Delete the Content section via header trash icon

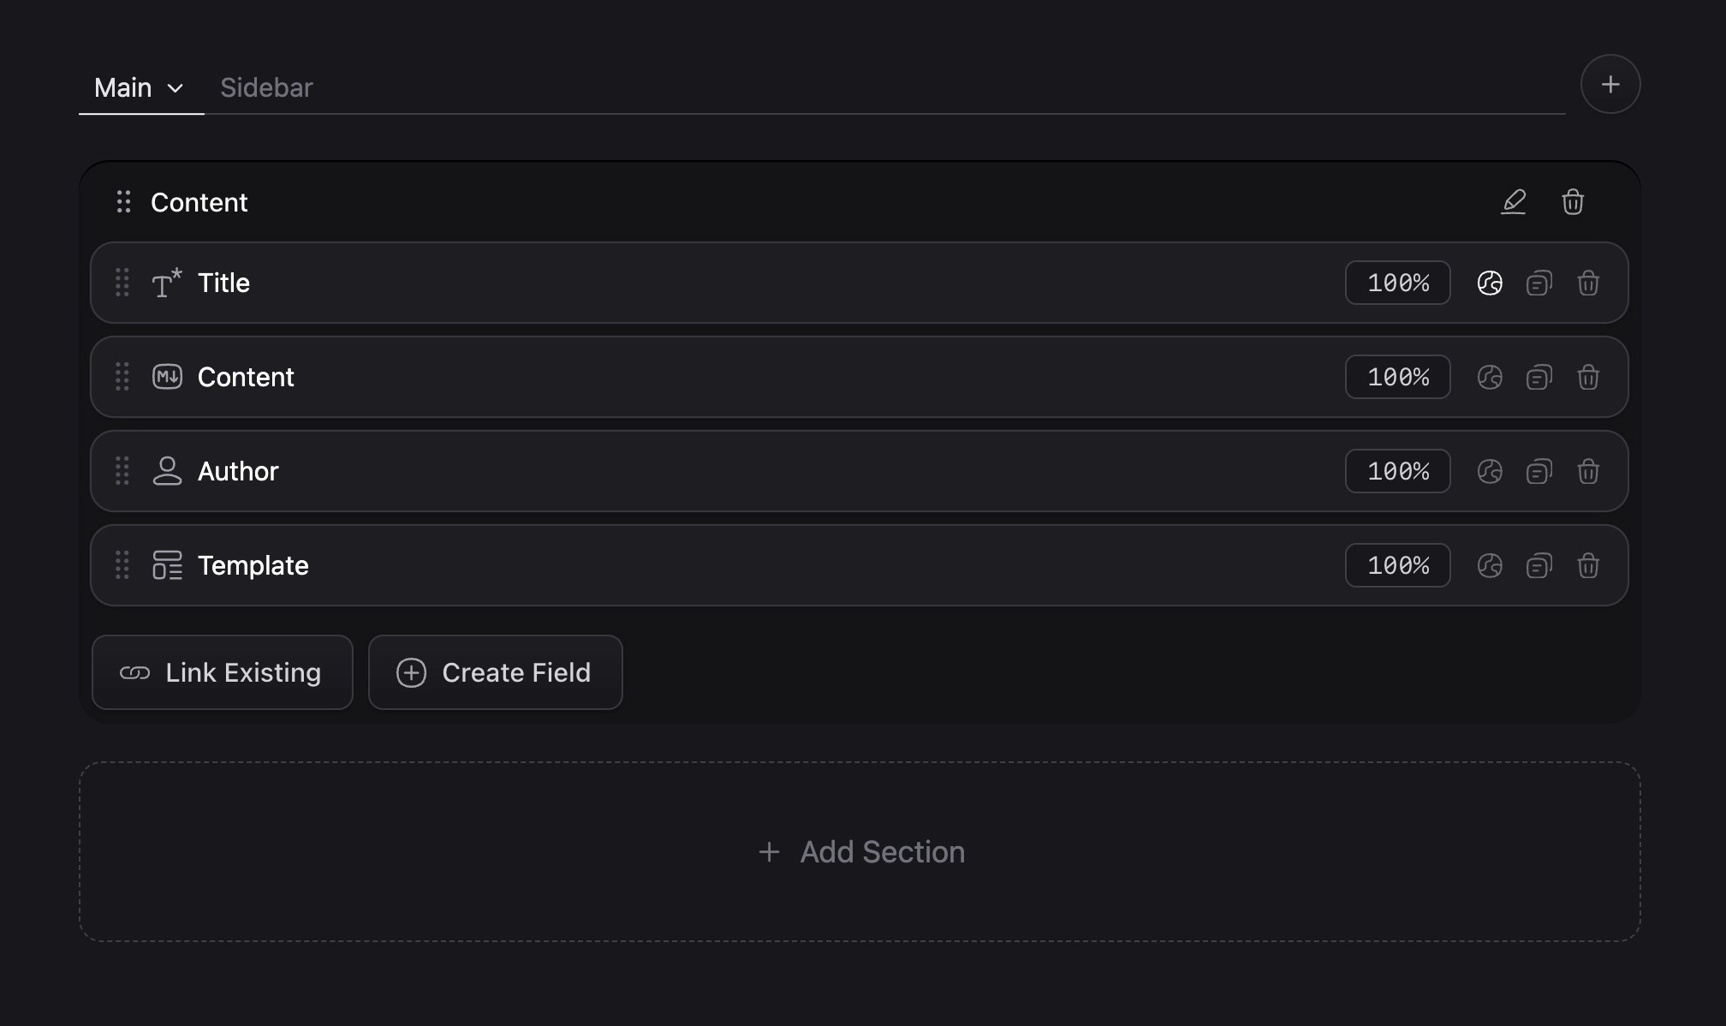[1573, 202]
